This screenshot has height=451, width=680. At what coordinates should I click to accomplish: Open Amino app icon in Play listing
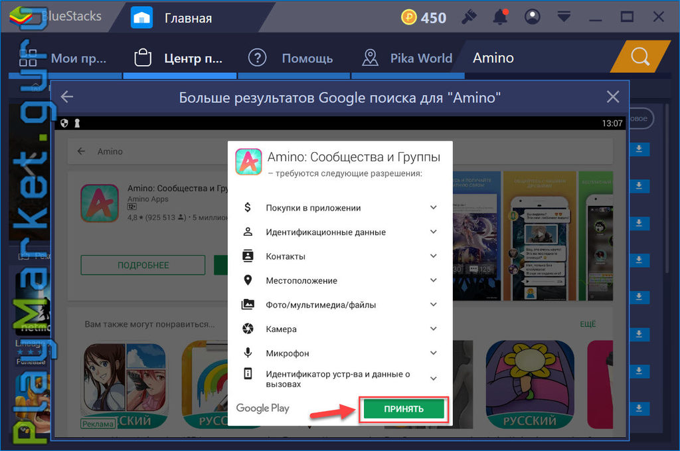pyautogui.click(x=100, y=203)
